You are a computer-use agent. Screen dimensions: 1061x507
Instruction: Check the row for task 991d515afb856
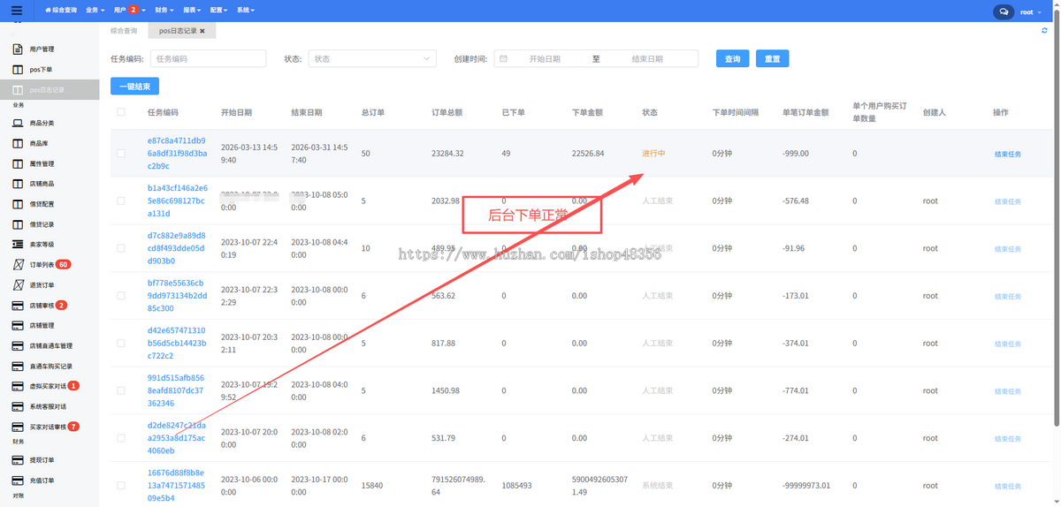[121, 390]
